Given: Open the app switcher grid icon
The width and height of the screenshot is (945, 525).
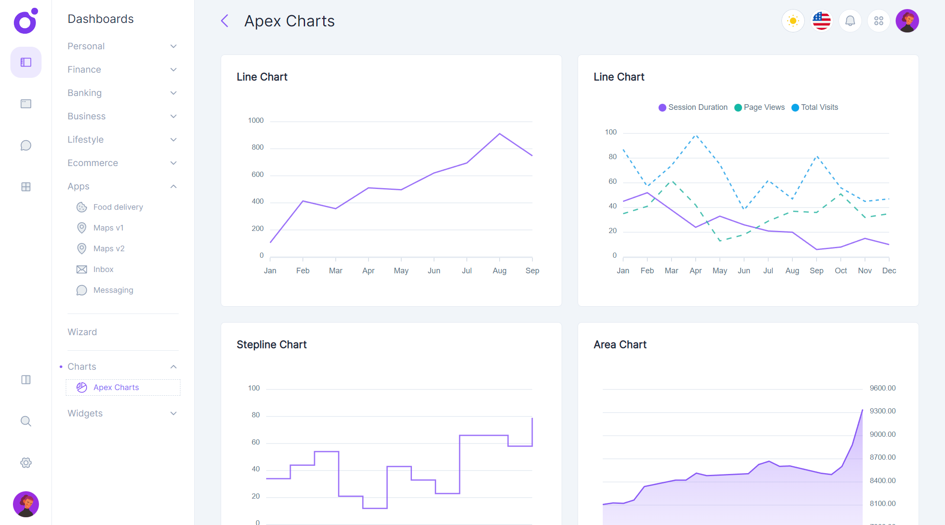Looking at the screenshot, I should (879, 20).
